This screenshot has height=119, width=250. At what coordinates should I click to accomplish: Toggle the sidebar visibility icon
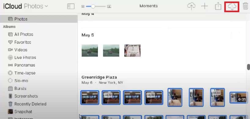pyautogui.click(x=71, y=6)
